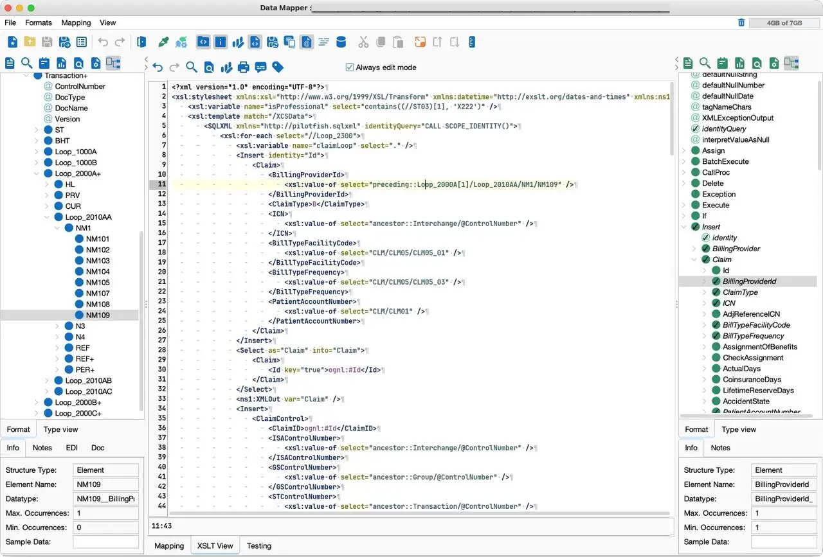Click the trash icon beside the memory indicator
This screenshot has height=557, width=823.
[741, 22]
